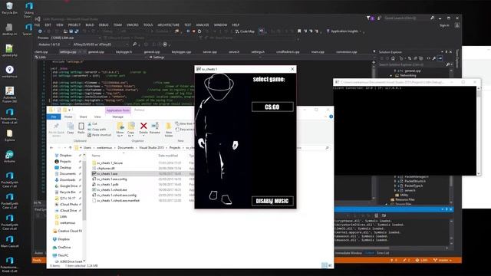This screenshot has height=276, width=491.
Task: Switch to the server.cpp editor tab
Action: pyautogui.click(x=209, y=52)
